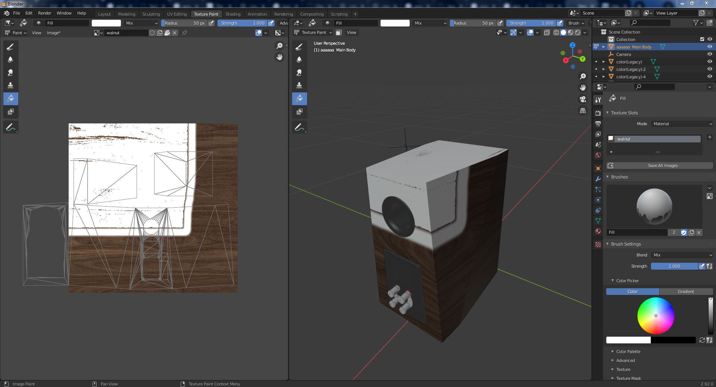Viewport: 716px width, 387px height.
Task: Add new workspace with plus tab
Action: coord(355,14)
